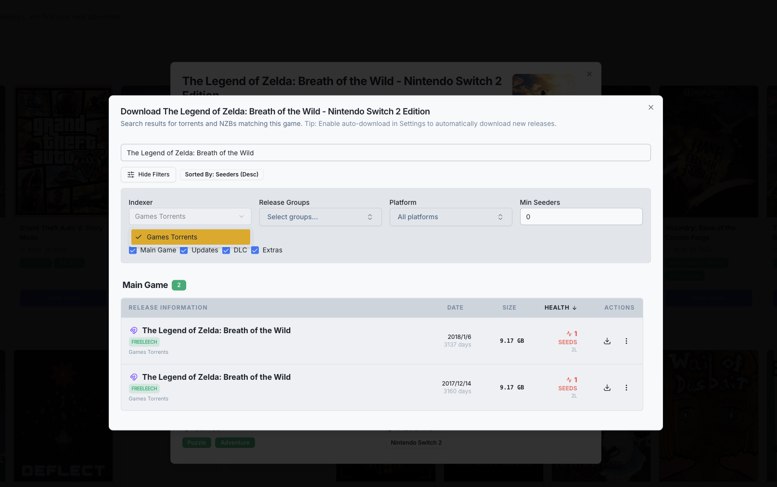
Task: Uncheck the Updates filter checkbox
Action: pos(184,250)
